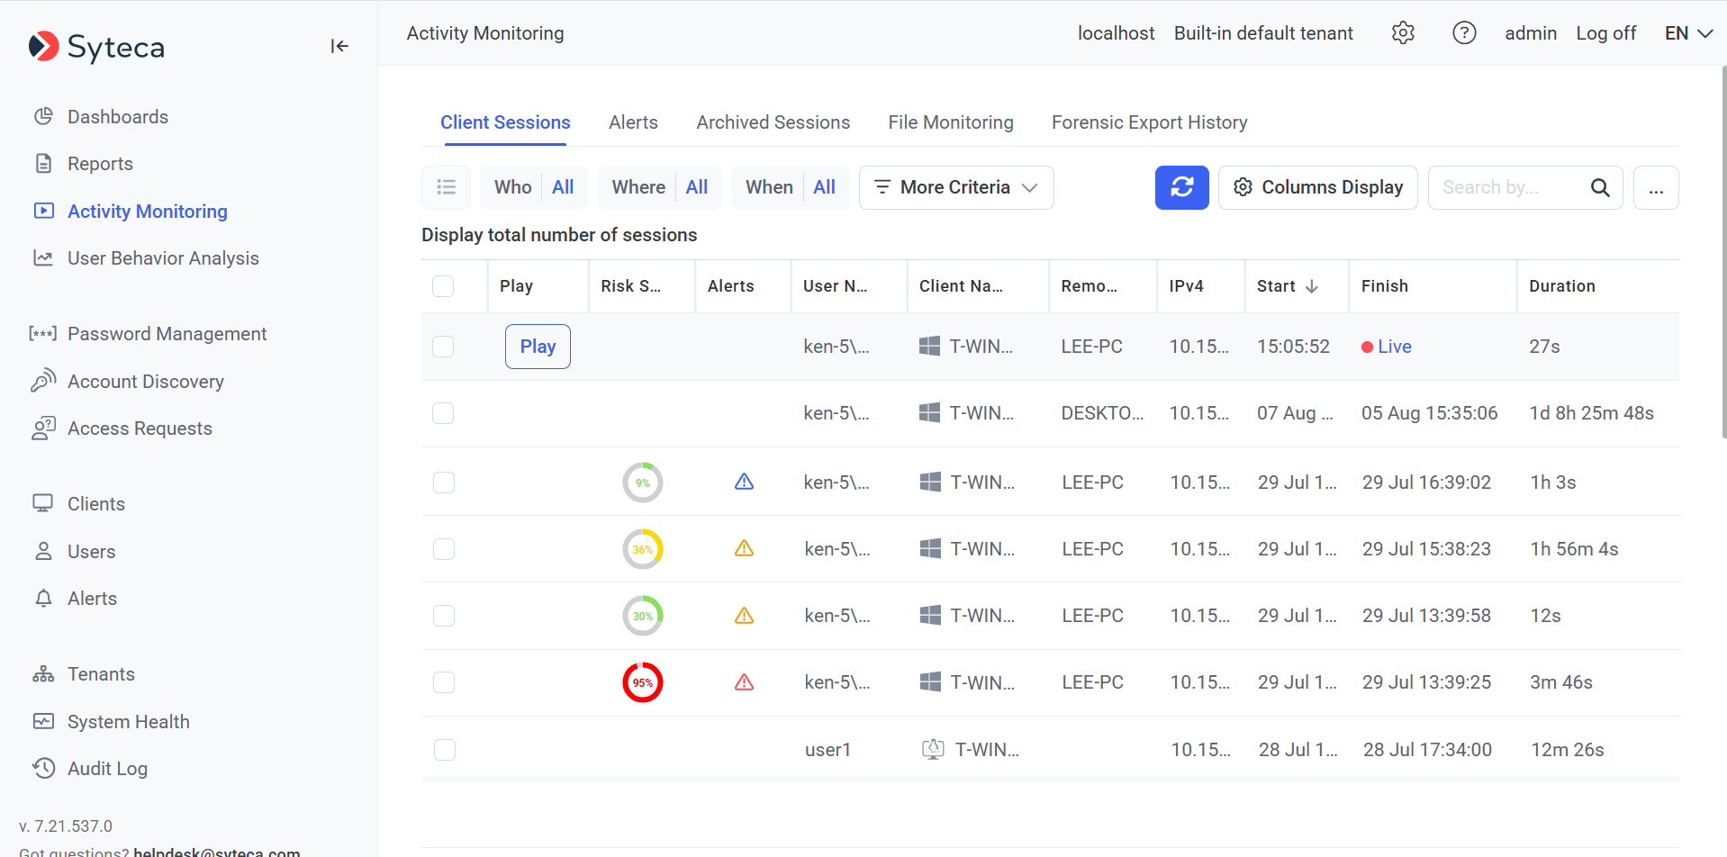
Task: Click the blue alert icon in 9% risk row
Action: coord(744,483)
